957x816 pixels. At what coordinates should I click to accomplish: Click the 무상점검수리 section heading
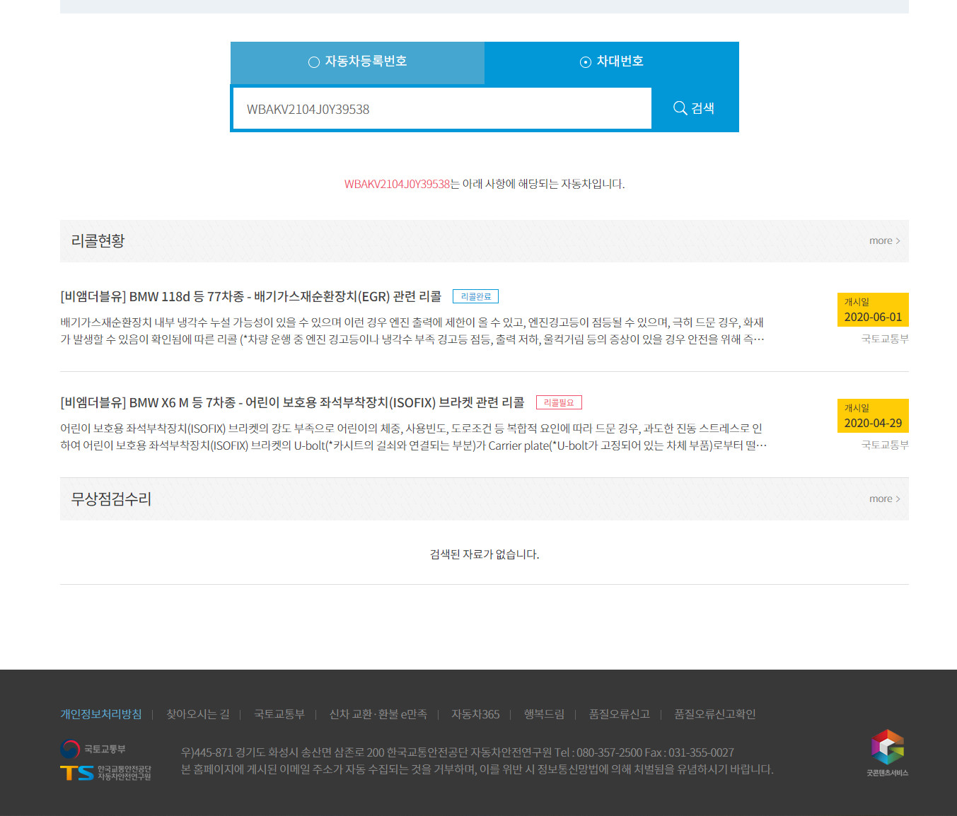tap(111, 499)
